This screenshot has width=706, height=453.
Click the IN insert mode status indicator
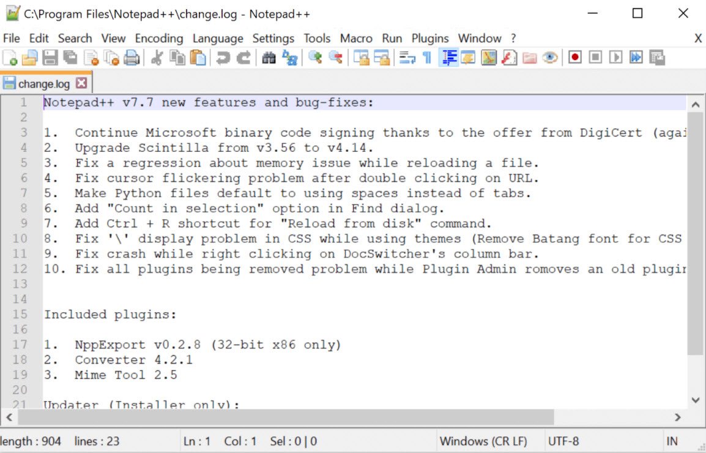[672, 441]
